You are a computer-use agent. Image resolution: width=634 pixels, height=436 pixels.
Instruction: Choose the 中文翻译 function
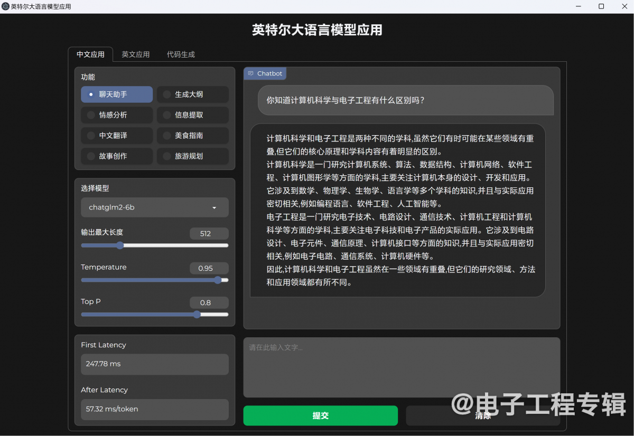click(117, 136)
